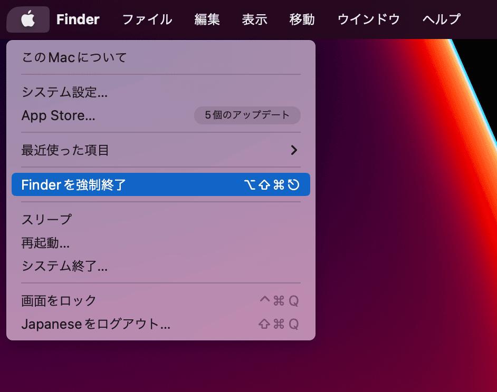Select Finderを強制終了
Viewport: 497px width, 392px height.
(161, 184)
